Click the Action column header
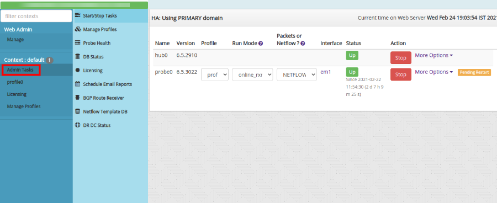497x203 pixels. click(x=398, y=44)
